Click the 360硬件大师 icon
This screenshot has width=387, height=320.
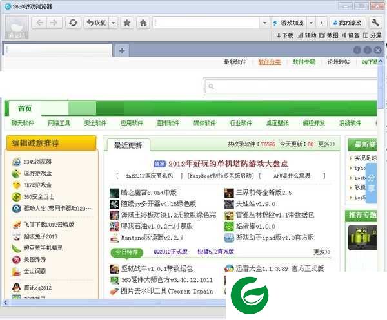[x=114, y=280]
